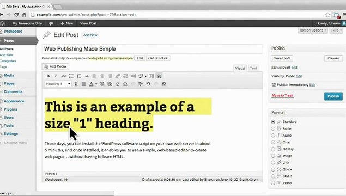Justify text alignment
346x196 pixels.
(x=83, y=84)
